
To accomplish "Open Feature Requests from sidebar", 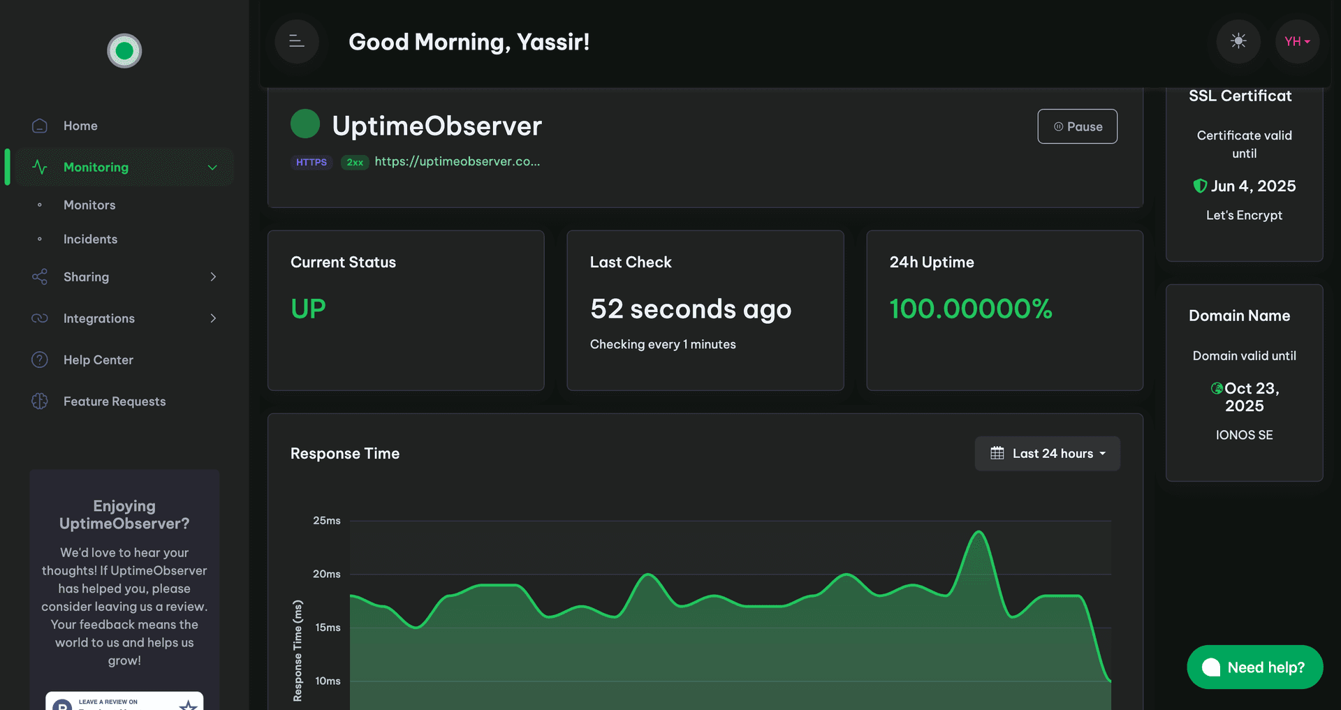I will point(115,401).
